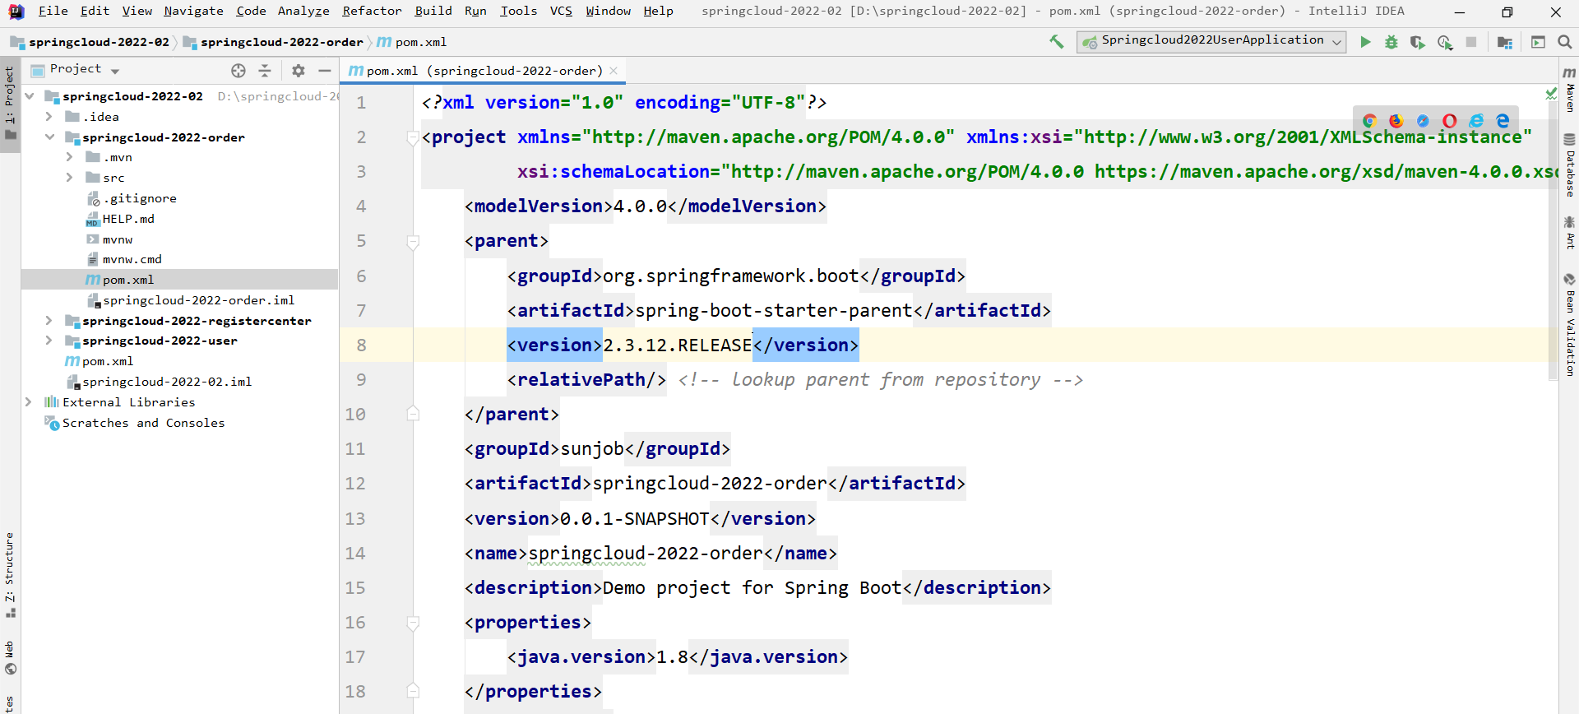
Task: Open pom.xml in Edge browser icon
Action: click(x=1503, y=121)
